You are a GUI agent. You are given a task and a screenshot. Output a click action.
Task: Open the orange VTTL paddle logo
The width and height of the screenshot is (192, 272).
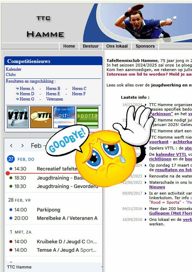[x=41, y=117]
